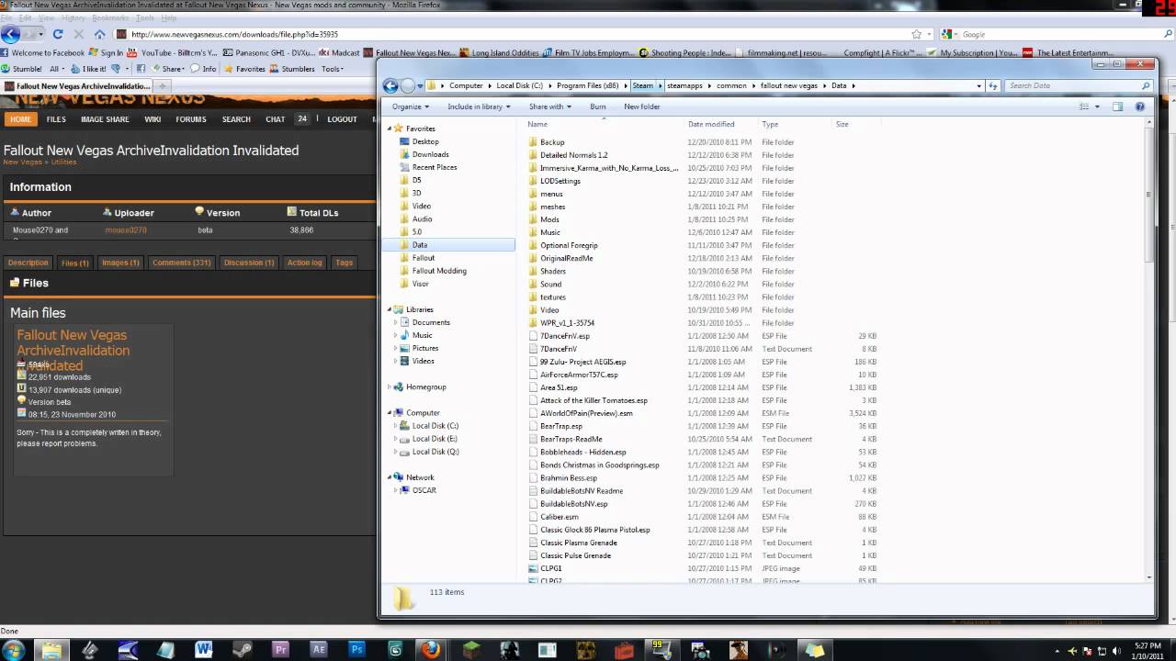Screen dimensions: 1176x661
Task: Sort files by Name column header
Action: coord(537,124)
